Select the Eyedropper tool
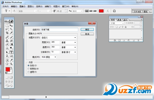 pos(11,60)
